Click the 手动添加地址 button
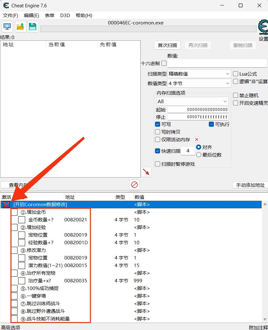 point(250,185)
